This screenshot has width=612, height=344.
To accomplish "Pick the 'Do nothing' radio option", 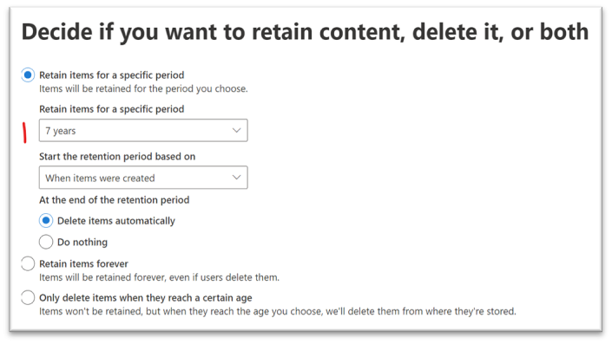I will tap(46, 242).
